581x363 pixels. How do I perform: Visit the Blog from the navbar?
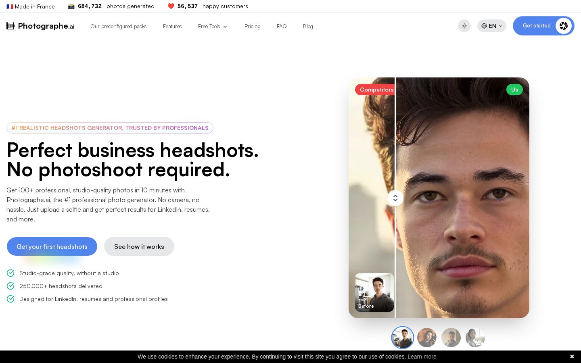[308, 26]
